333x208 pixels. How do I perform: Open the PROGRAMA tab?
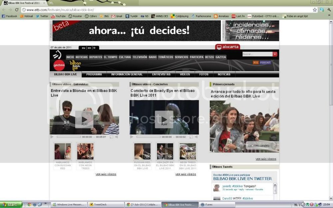click(x=94, y=74)
